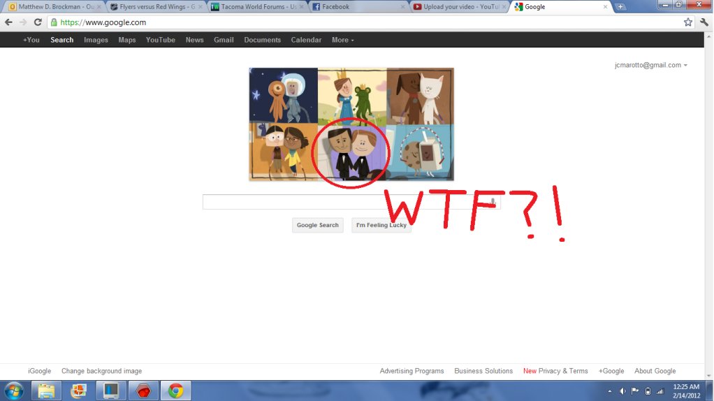Click the Google Search button
This screenshot has width=714, height=401.
tap(317, 225)
